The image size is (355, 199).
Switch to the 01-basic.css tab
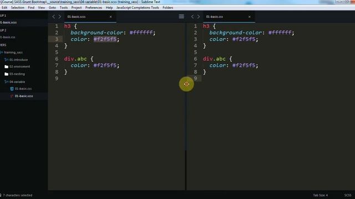click(215, 17)
